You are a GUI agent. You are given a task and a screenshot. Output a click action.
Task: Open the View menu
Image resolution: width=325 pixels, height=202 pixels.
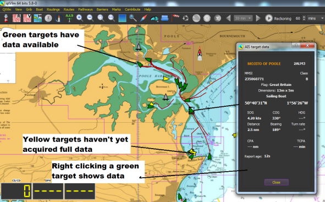(x=19, y=9)
